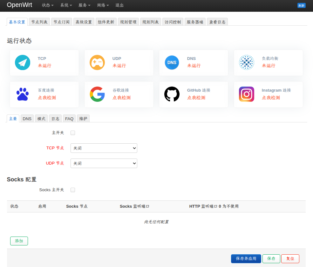Click the UDP 未运行 status text
This screenshot has width=313, height=267.
coord(119,66)
